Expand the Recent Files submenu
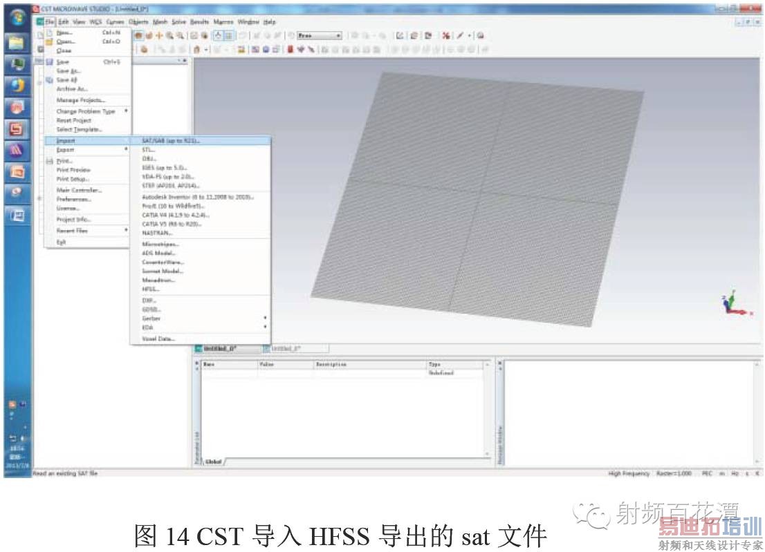 pyautogui.click(x=88, y=231)
